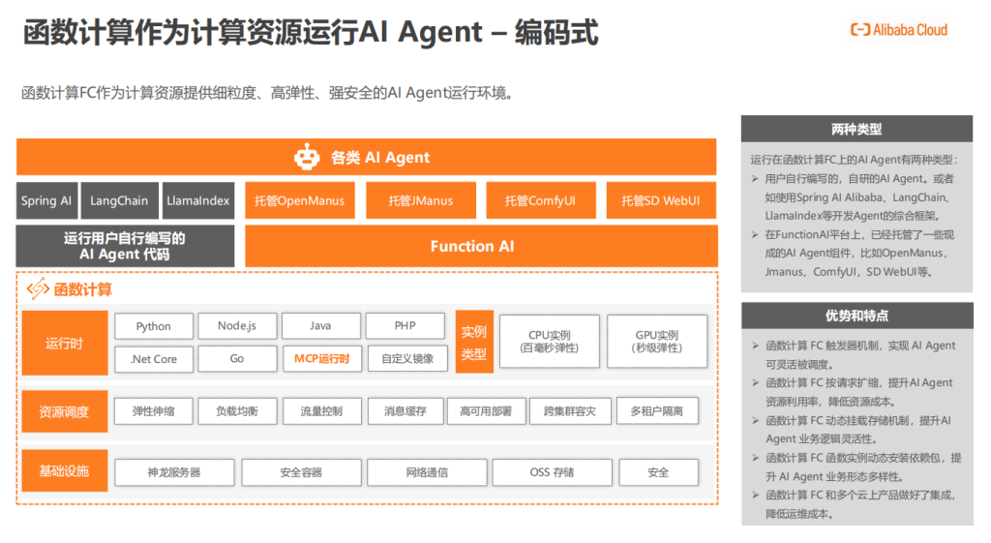Click the 托管JManus block
The image size is (991, 543).
tap(421, 200)
